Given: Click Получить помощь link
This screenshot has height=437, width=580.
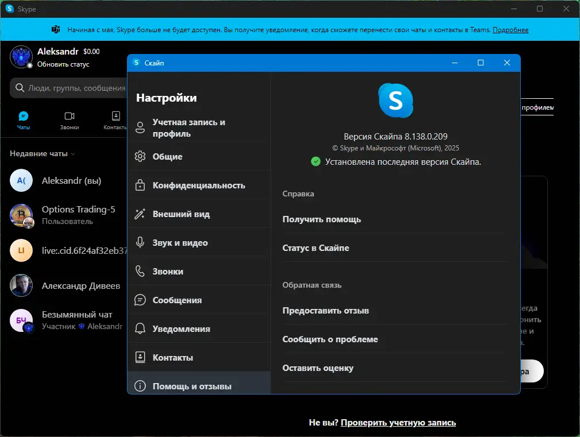Looking at the screenshot, I should coord(322,219).
